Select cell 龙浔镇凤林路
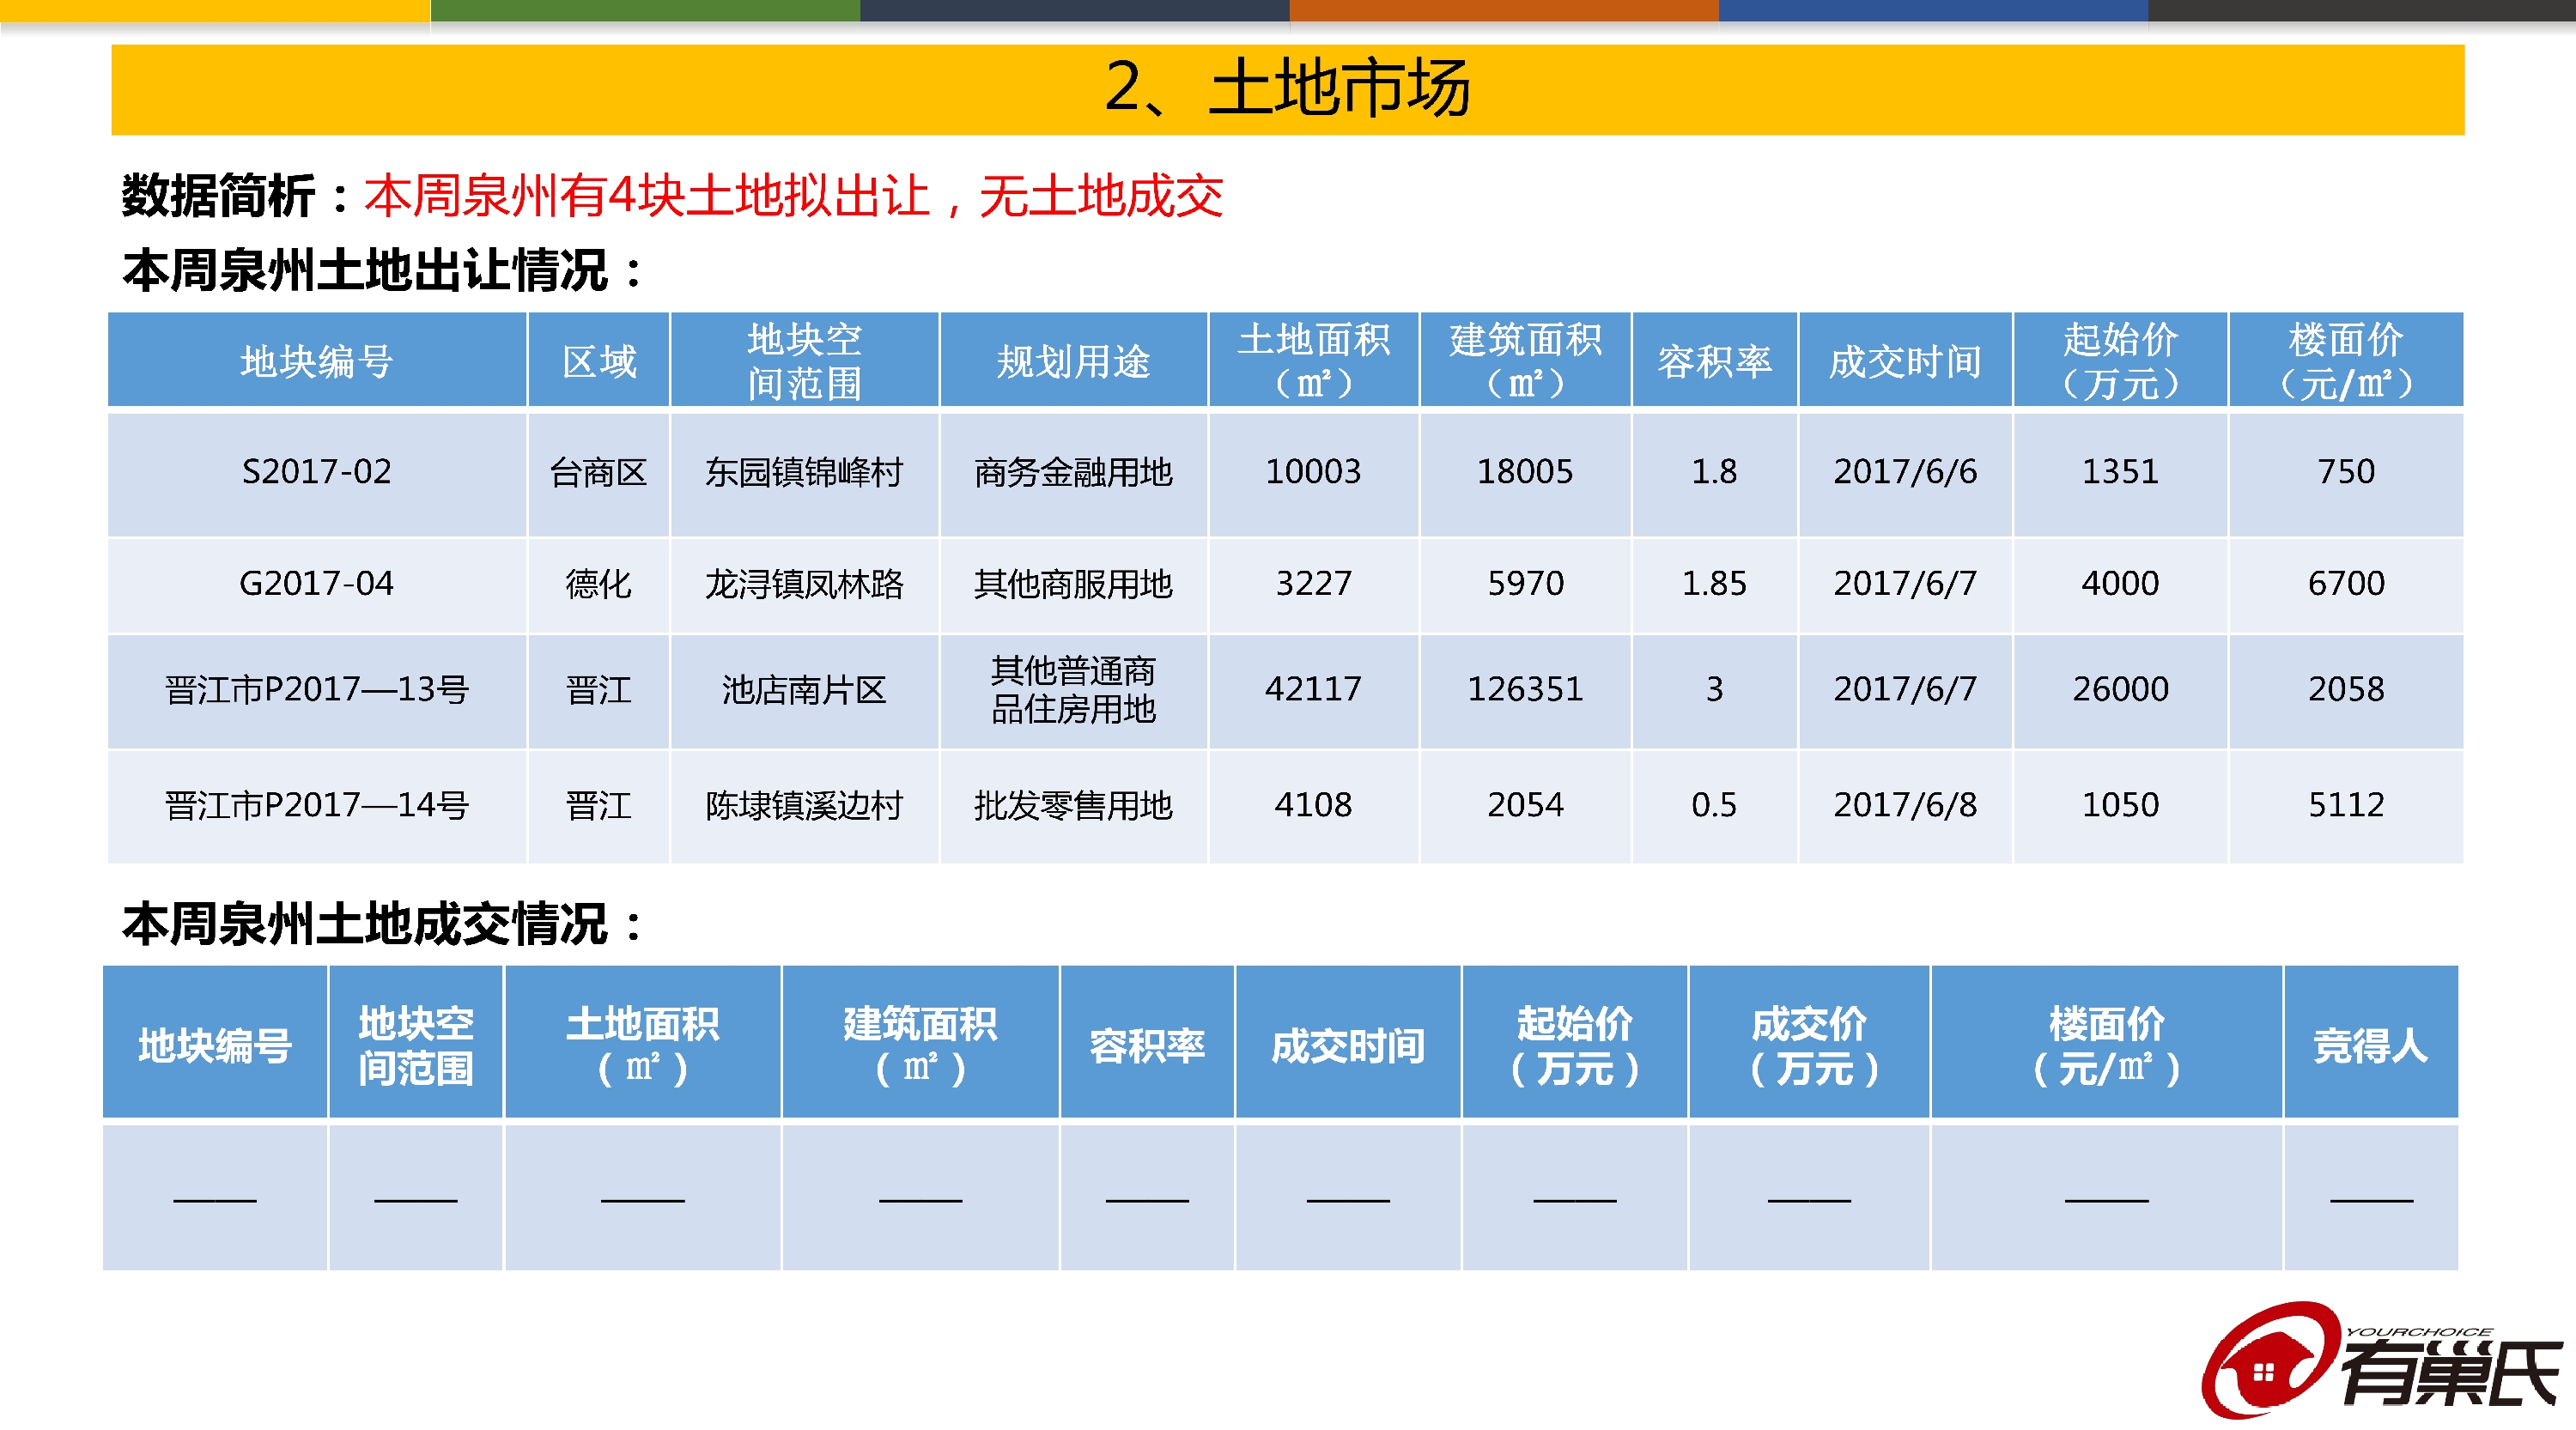Viewport: 2576px width, 1430px height. click(x=804, y=584)
